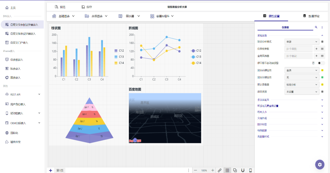Click the Baidu logo on the map
The height and width of the screenshot is (173, 330).
(135, 141)
